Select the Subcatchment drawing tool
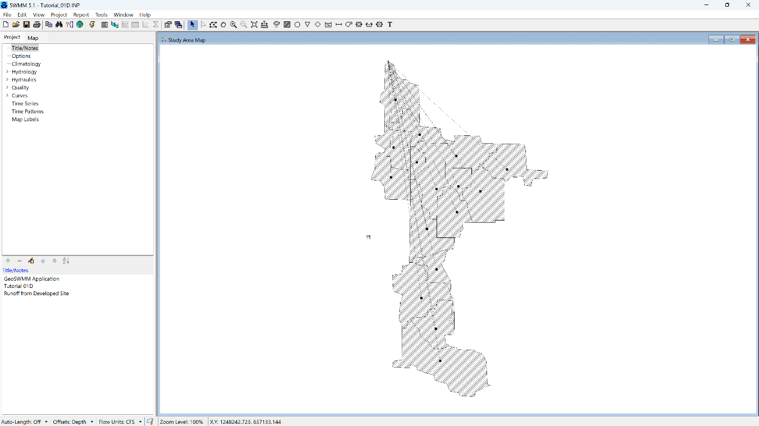Viewport: 759px width, 426px height. click(x=287, y=25)
